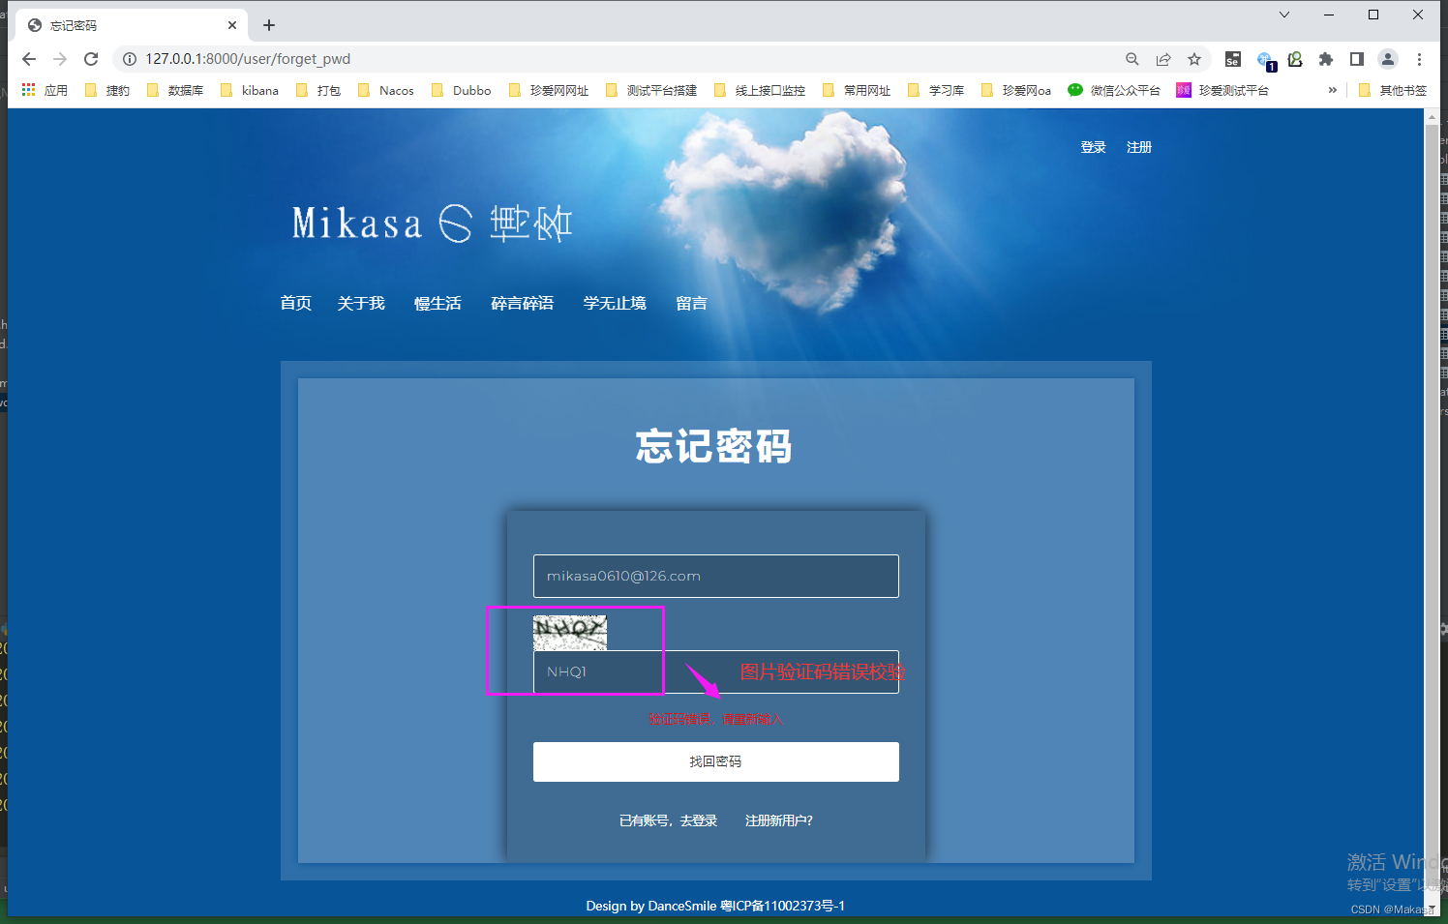This screenshot has height=924, width=1448.
Task: Open the 数据库 bookmark folder
Action: [x=175, y=90]
